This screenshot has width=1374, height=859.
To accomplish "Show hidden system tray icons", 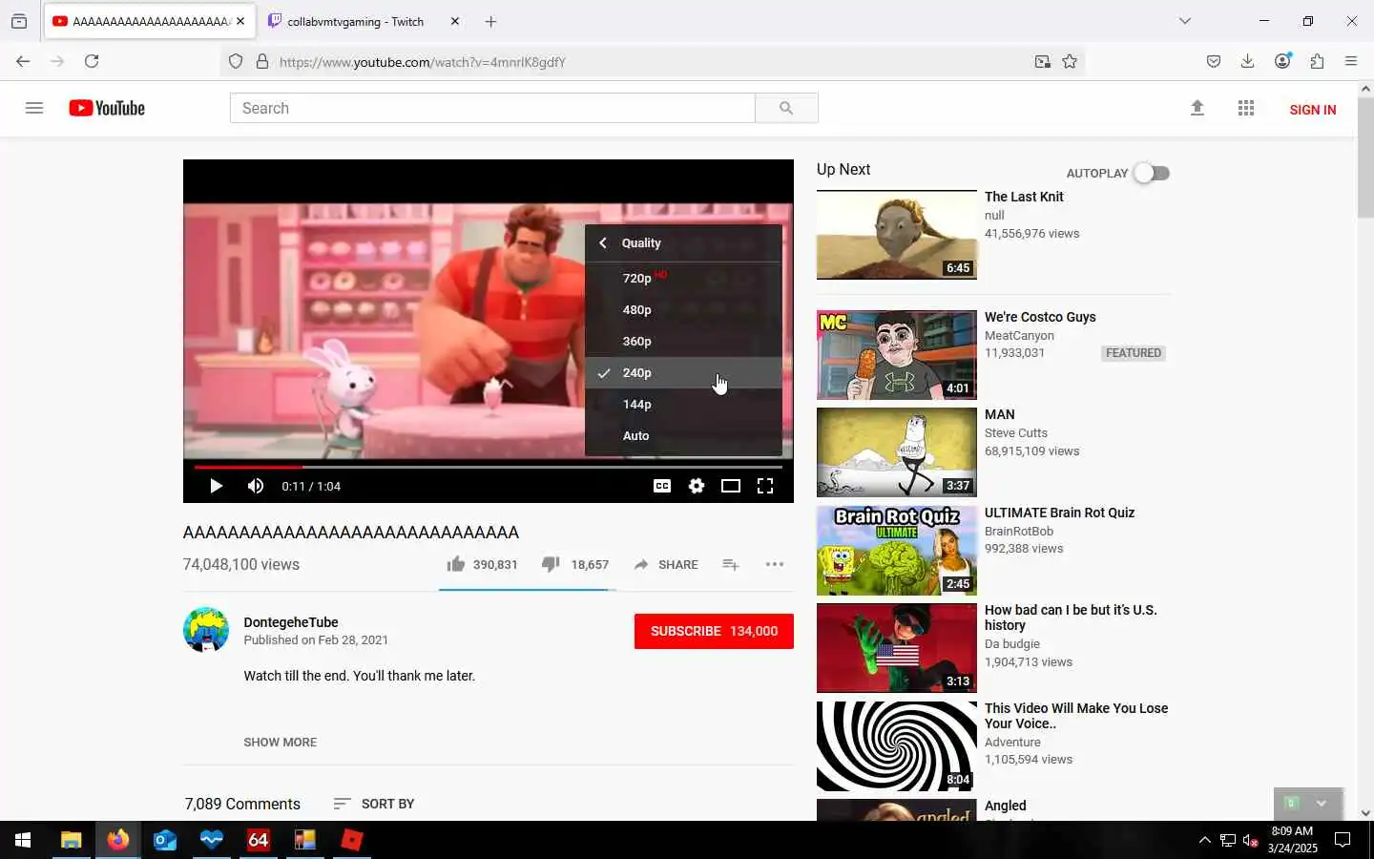I will click(1204, 840).
